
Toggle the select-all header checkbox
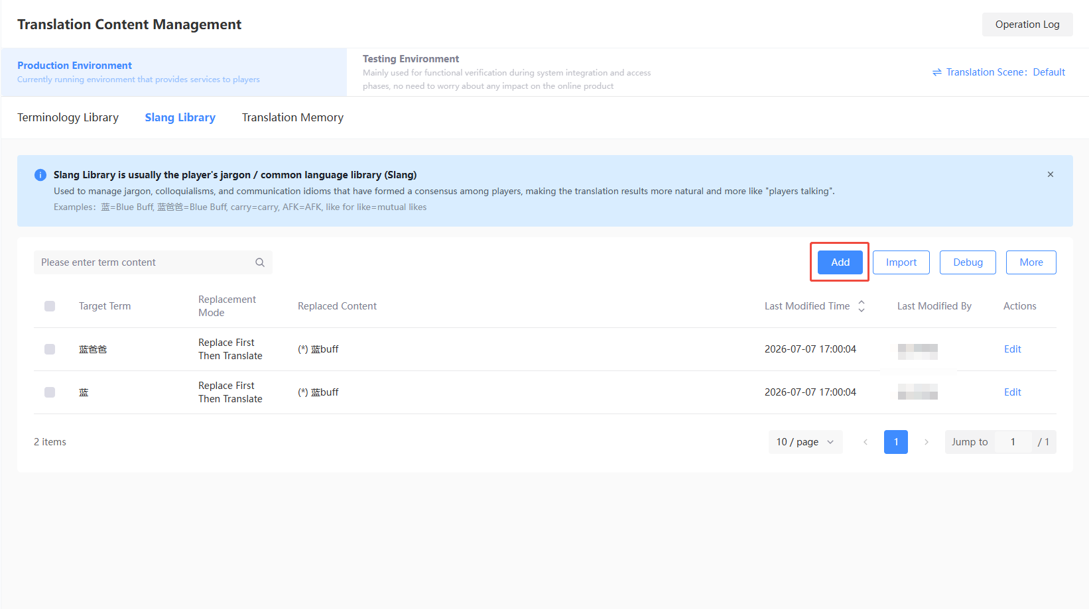[x=50, y=306]
